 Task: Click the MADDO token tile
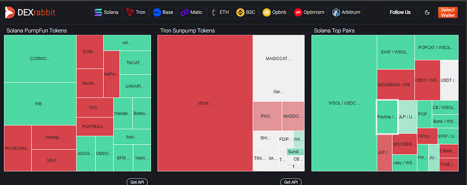coord(294,116)
